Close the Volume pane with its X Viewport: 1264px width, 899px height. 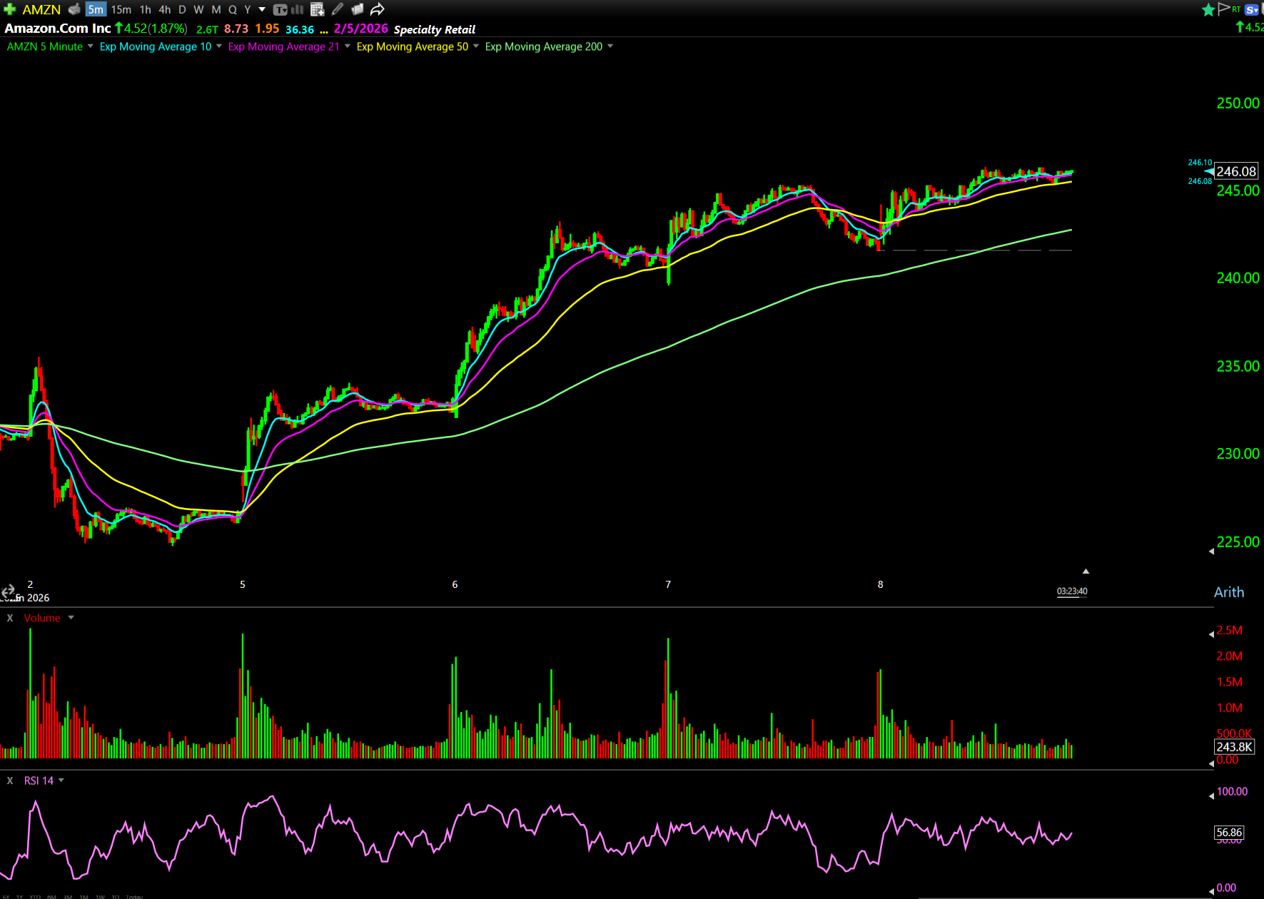coord(10,618)
